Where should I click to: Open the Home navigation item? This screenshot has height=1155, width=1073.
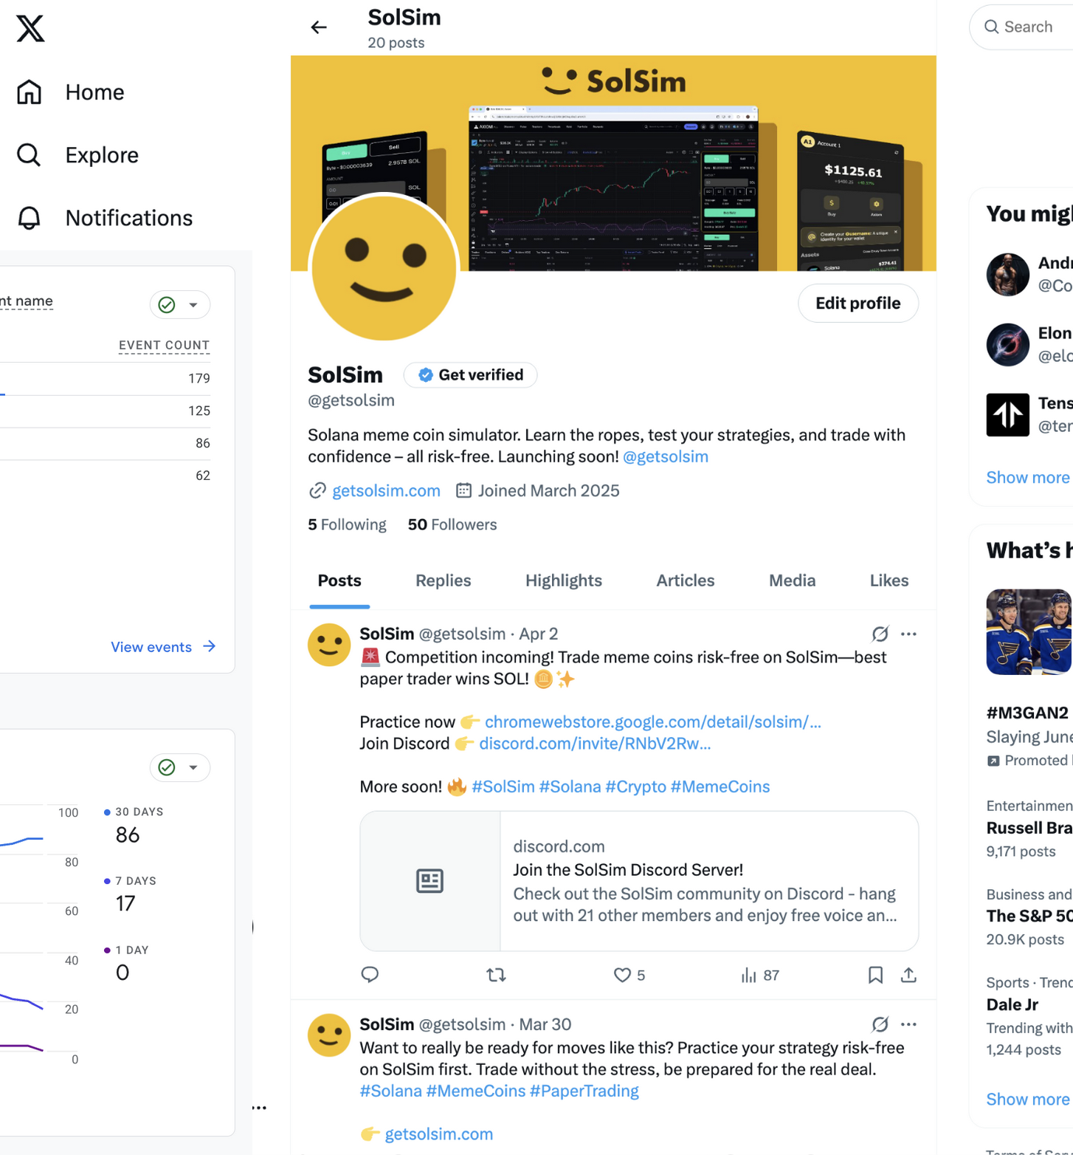(x=71, y=92)
